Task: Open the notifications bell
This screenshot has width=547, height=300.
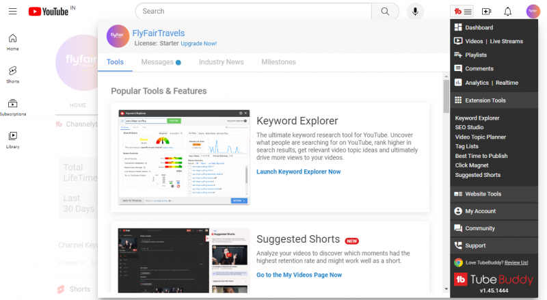Action: (x=507, y=12)
